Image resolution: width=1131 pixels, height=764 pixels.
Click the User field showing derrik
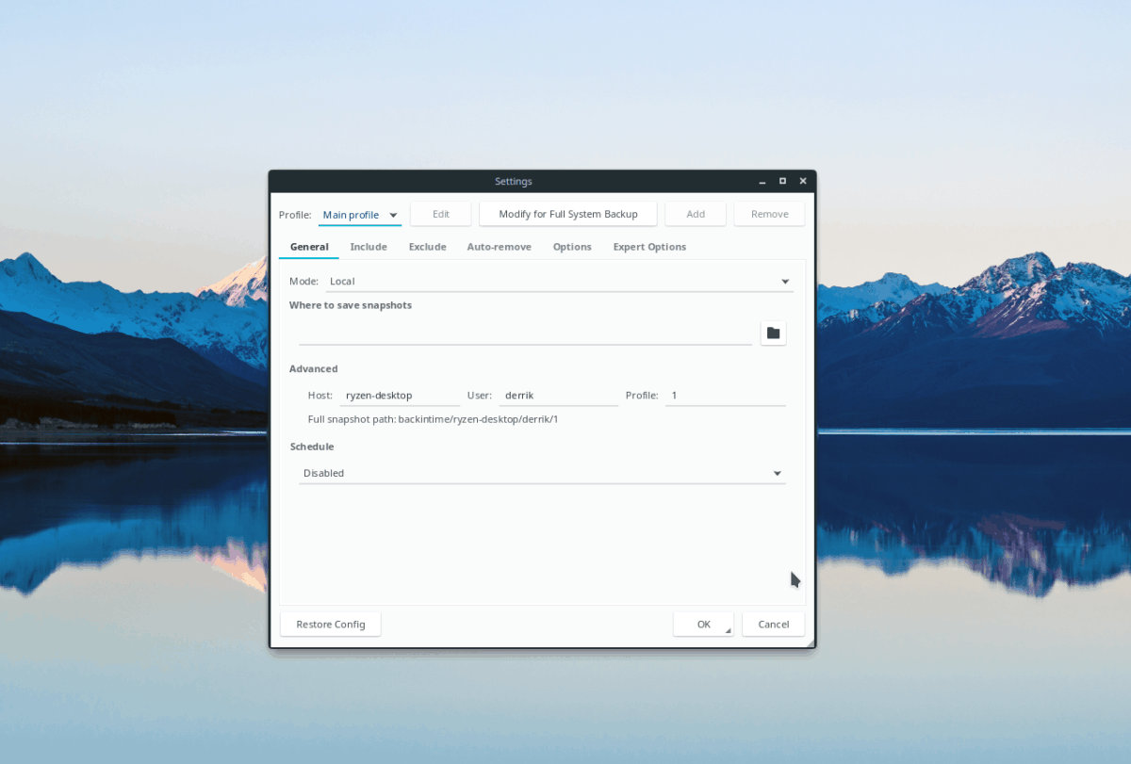click(x=556, y=395)
